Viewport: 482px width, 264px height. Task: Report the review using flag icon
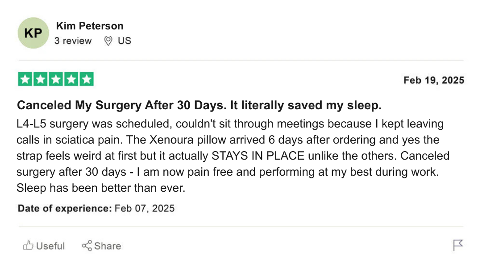[x=458, y=245]
